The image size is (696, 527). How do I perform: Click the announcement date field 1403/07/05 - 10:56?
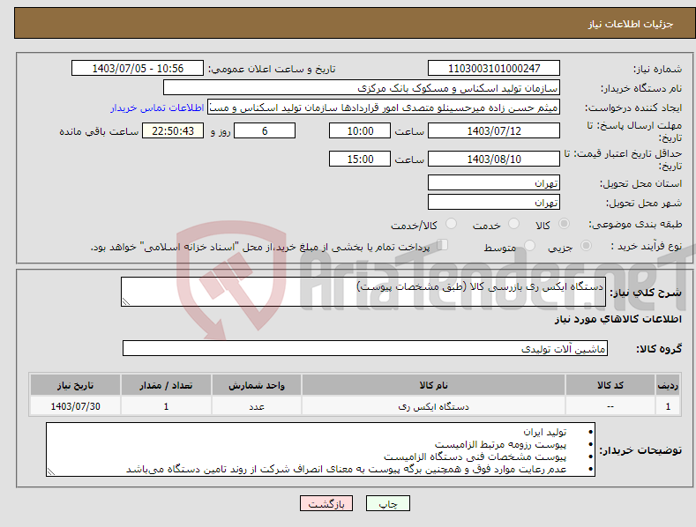138,69
